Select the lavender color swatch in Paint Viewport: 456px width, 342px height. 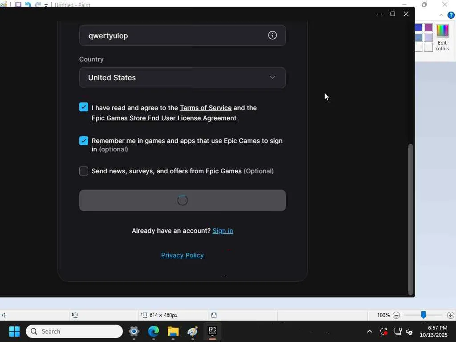428,37
